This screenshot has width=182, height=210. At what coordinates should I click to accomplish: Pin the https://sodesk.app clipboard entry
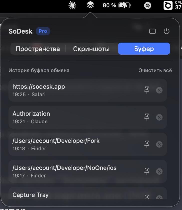click(147, 90)
